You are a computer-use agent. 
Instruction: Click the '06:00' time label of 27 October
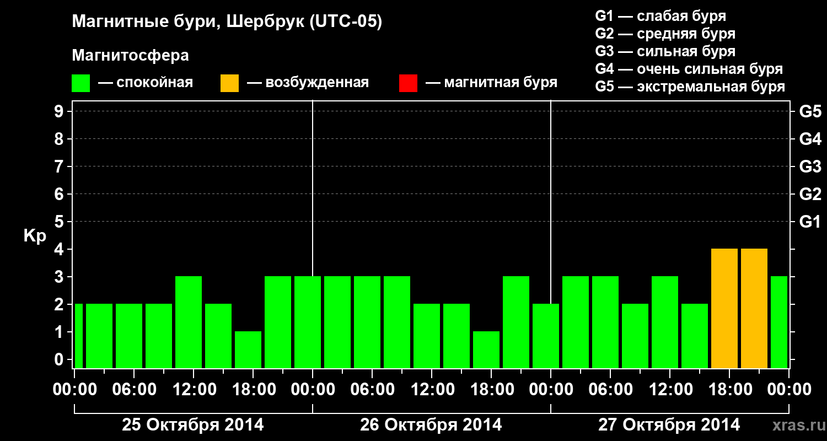610,390
